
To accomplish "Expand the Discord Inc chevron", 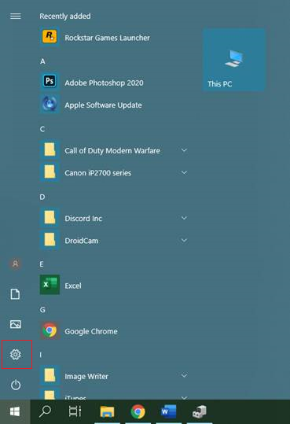I will [x=184, y=218].
